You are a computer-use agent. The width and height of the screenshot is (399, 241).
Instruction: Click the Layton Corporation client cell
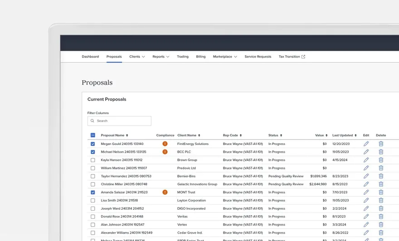tap(191, 201)
